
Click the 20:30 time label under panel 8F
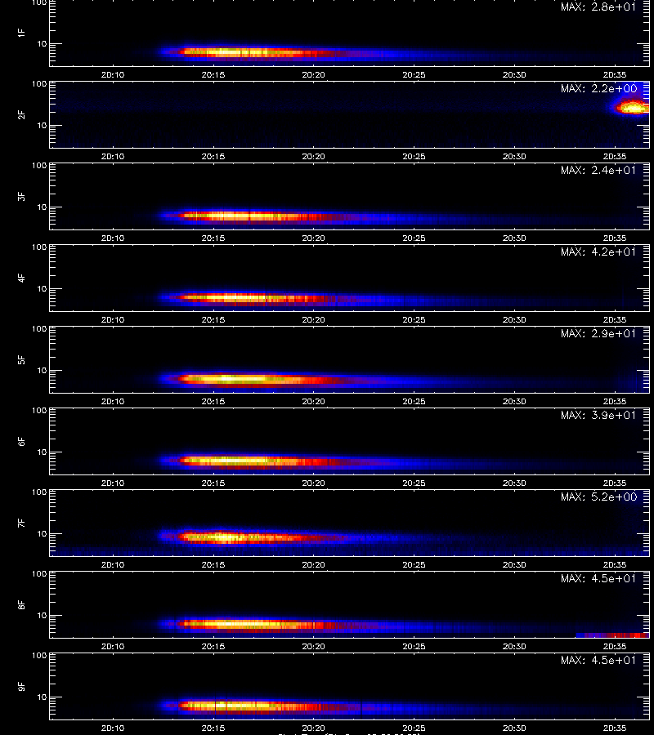514,646
